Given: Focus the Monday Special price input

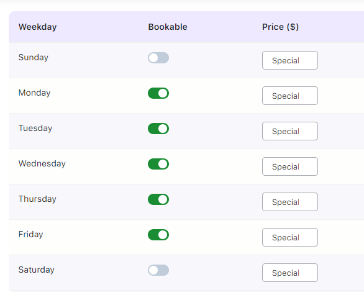Looking at the screenshot, I should click(290, 96).
